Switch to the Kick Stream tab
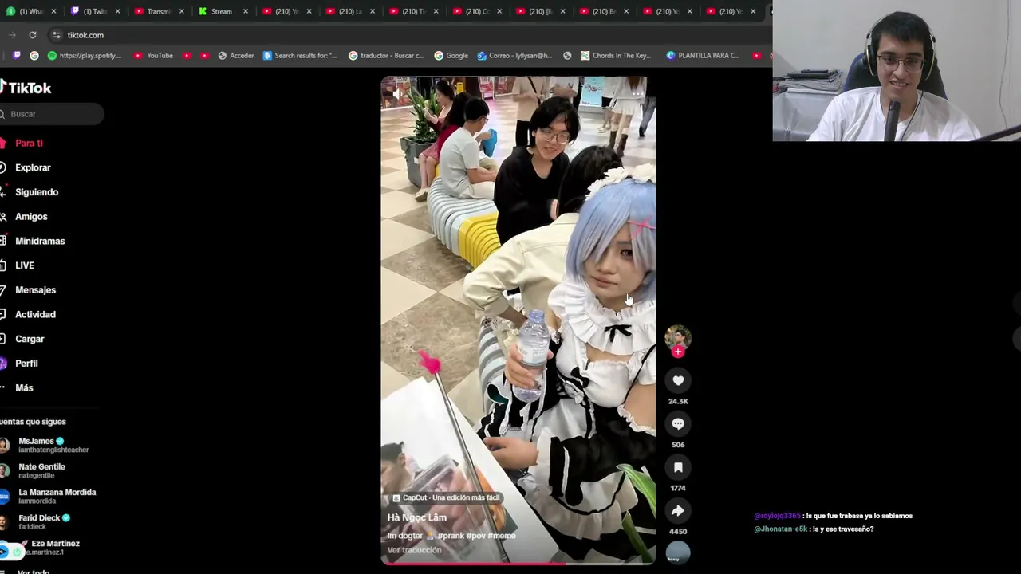This screenshot has height=574, width=1021. 222,11
